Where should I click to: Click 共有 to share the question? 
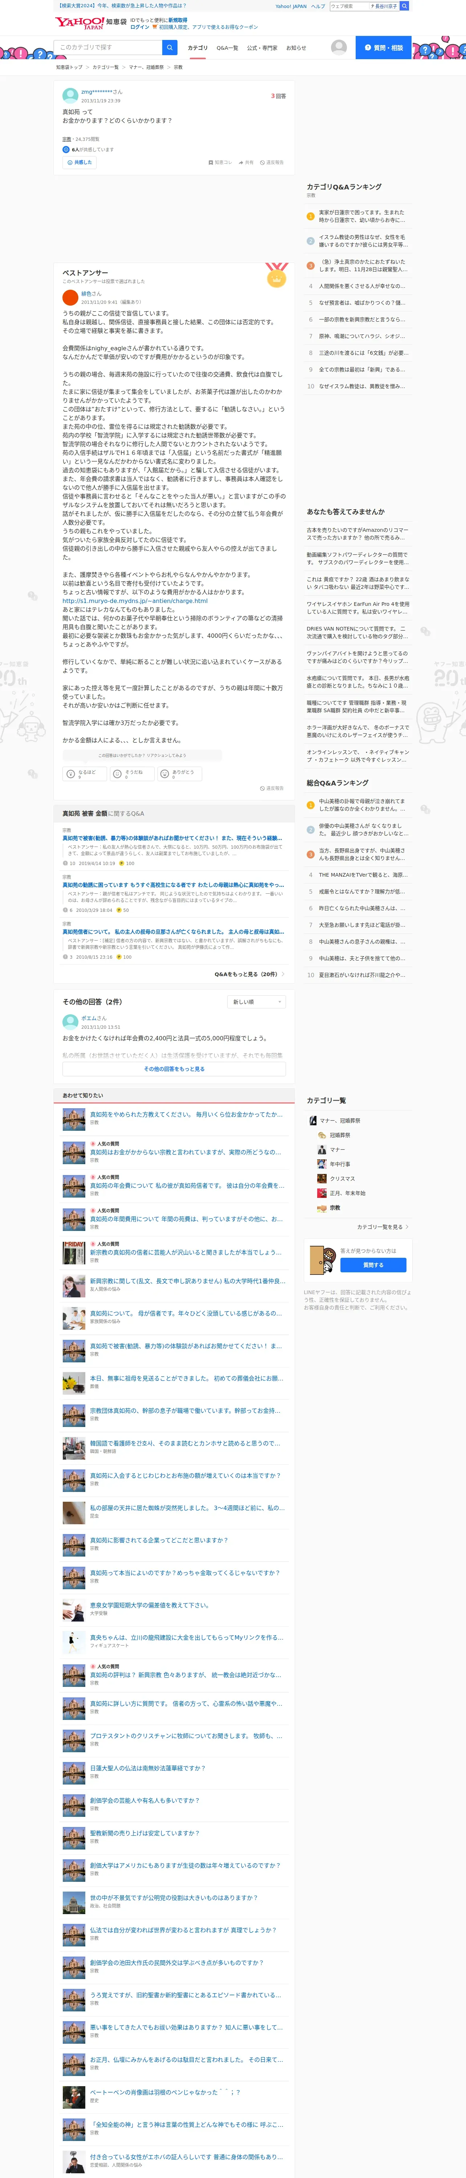click(246, 162)
